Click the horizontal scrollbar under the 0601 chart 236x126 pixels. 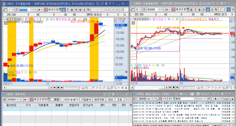point(28,88)
